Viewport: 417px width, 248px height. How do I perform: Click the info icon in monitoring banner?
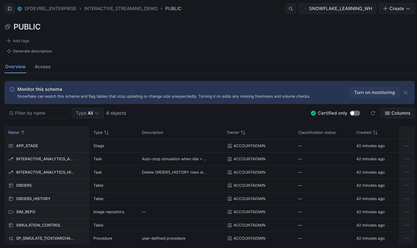[x=12, y=89]
